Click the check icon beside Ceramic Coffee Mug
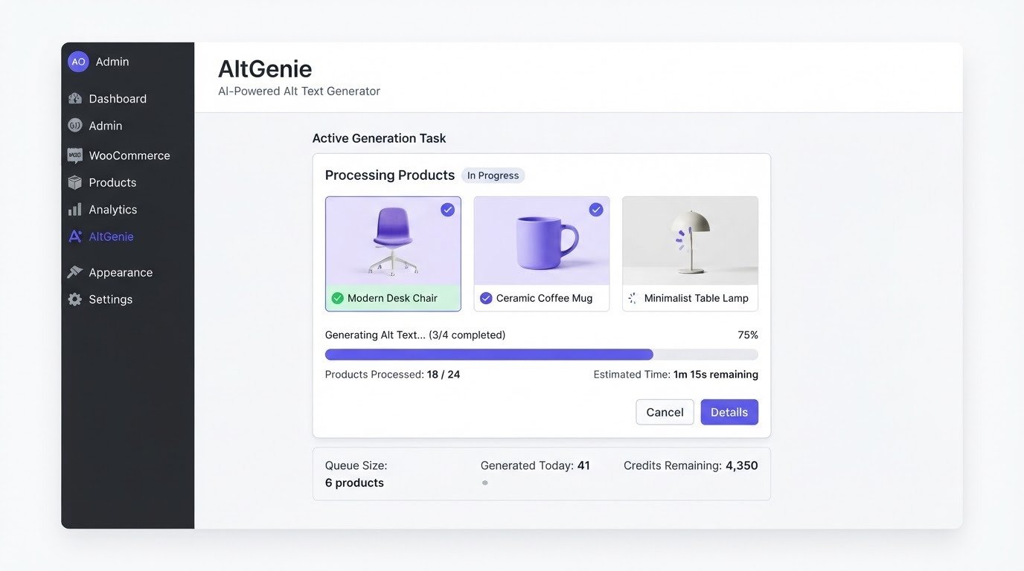 point(486,298)
